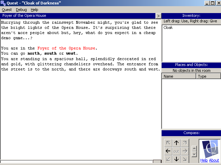
Task: Go north with the compass up arrow
Action: coord(176,143)
